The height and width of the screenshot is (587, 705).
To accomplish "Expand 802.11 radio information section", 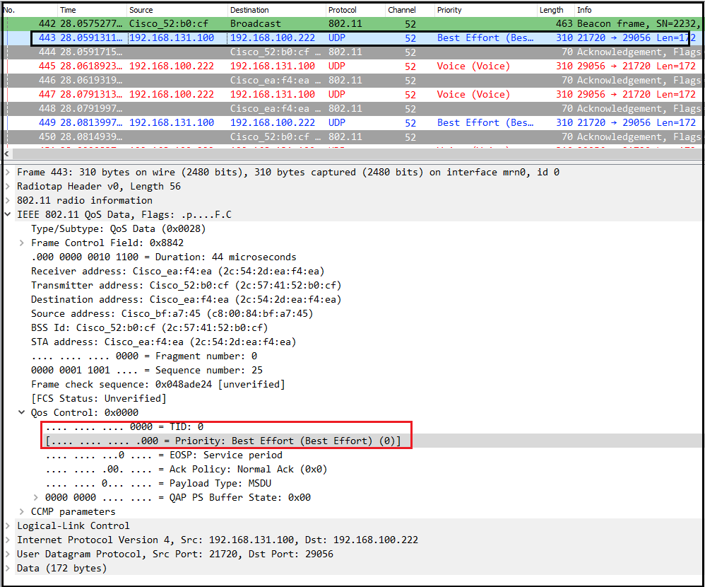I will point(9,200).
